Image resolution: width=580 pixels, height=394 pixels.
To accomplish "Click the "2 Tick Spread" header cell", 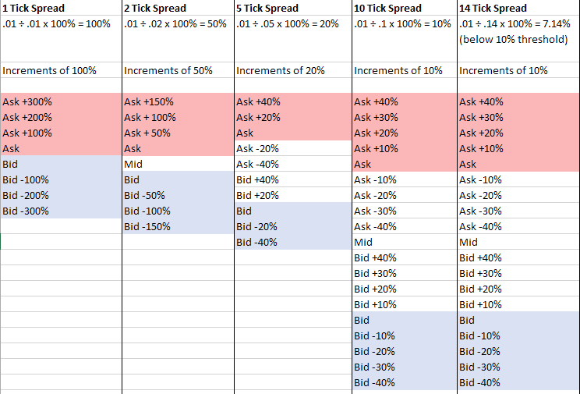I will [x=155, y=9].
